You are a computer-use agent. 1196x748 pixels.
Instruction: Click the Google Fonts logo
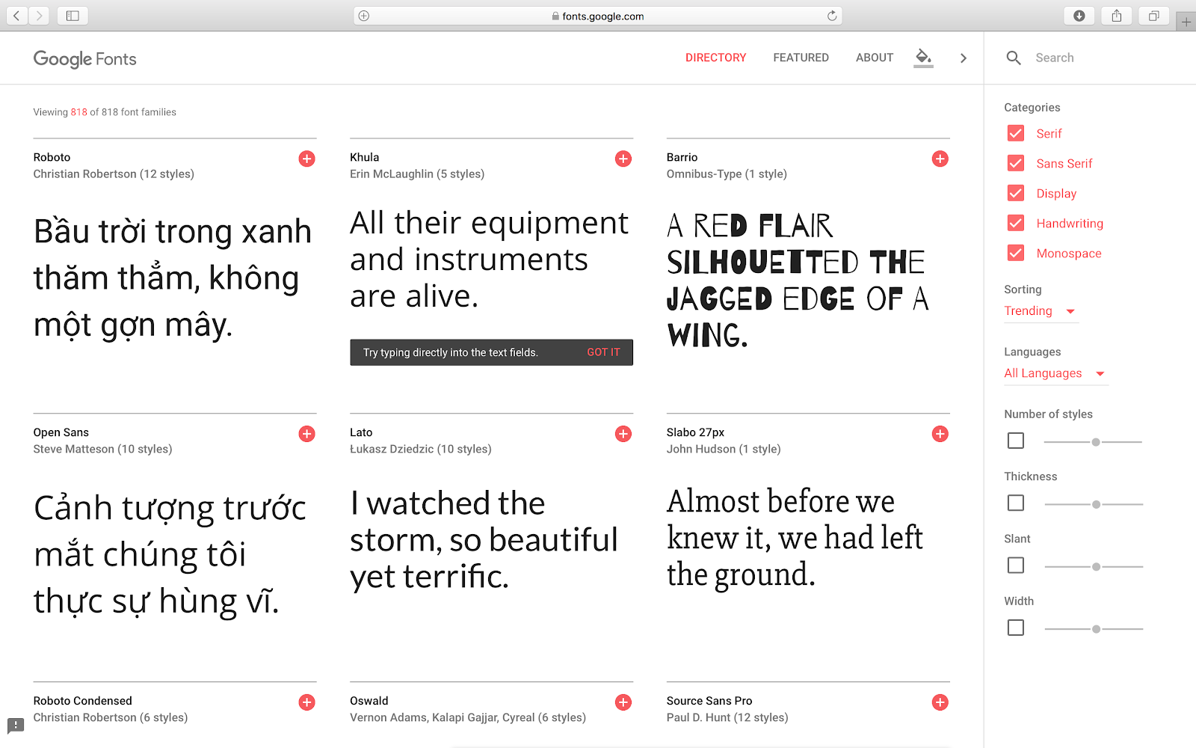(x=84, y=59)
